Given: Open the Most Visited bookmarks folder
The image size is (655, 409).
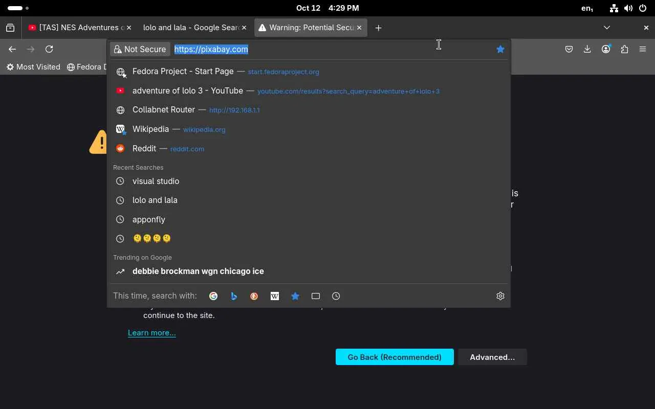Looking at the screenshot, I should coord(33,67).
